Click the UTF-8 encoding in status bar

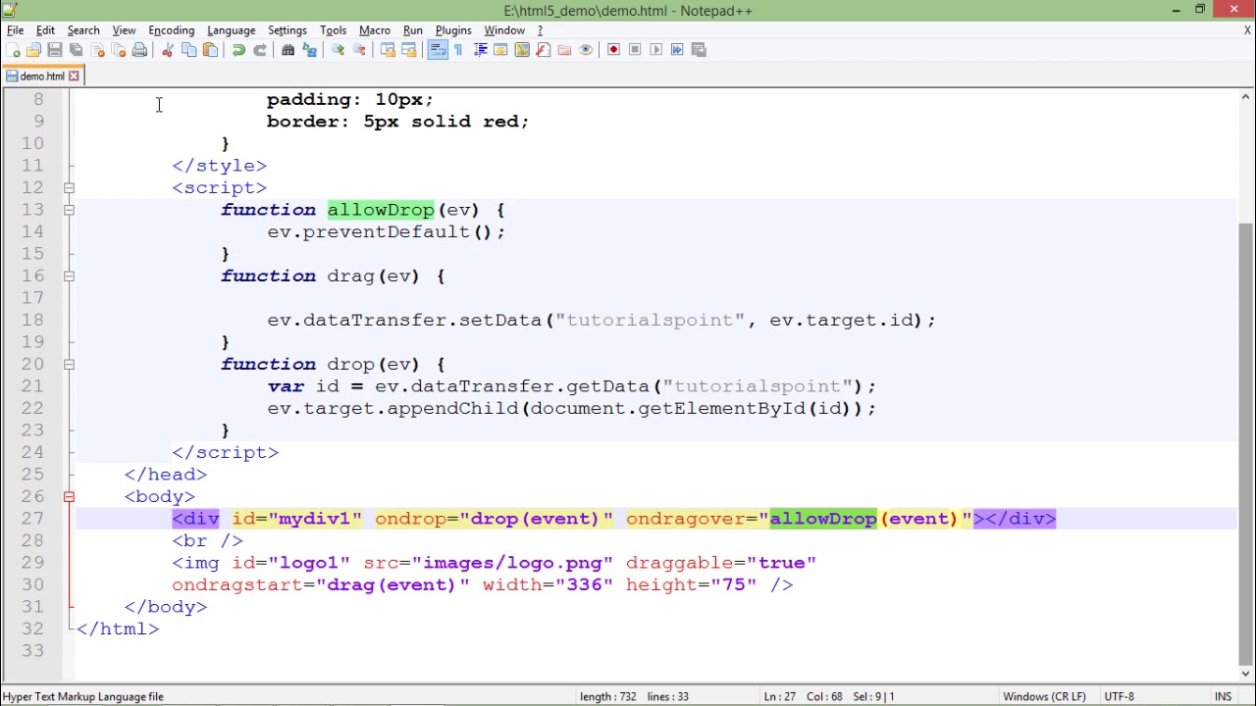[x=1119, y=696]
